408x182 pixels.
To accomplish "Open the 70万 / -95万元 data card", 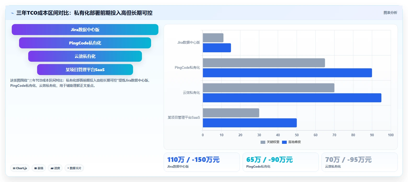I will point(359,162).
